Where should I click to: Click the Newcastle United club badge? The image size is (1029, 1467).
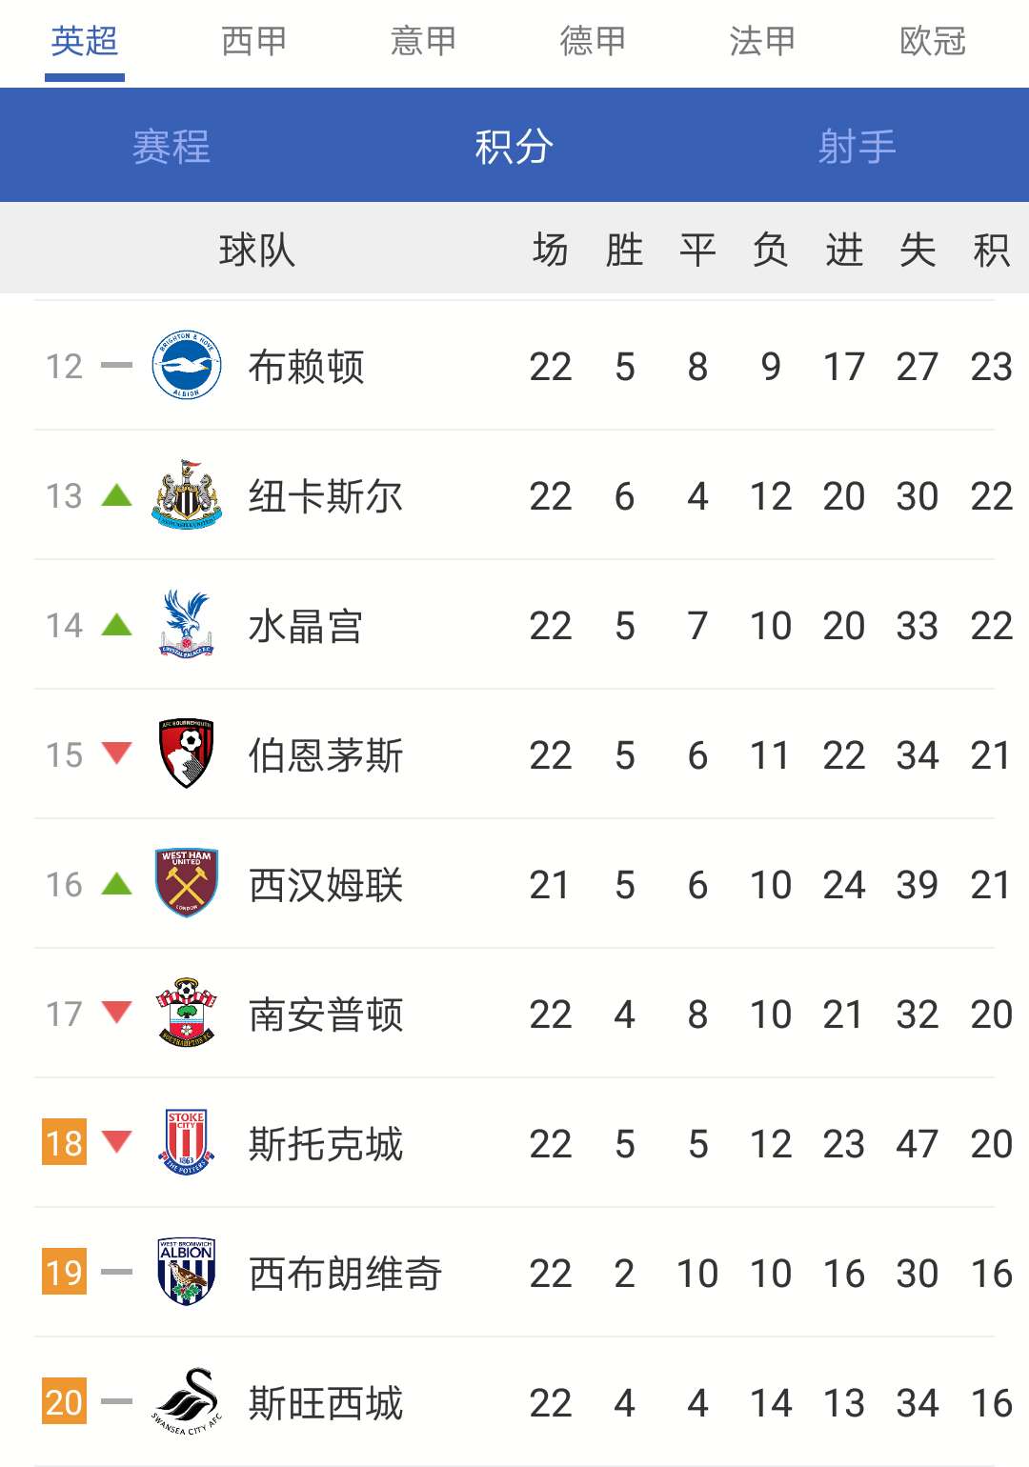(x=184, y=495)
